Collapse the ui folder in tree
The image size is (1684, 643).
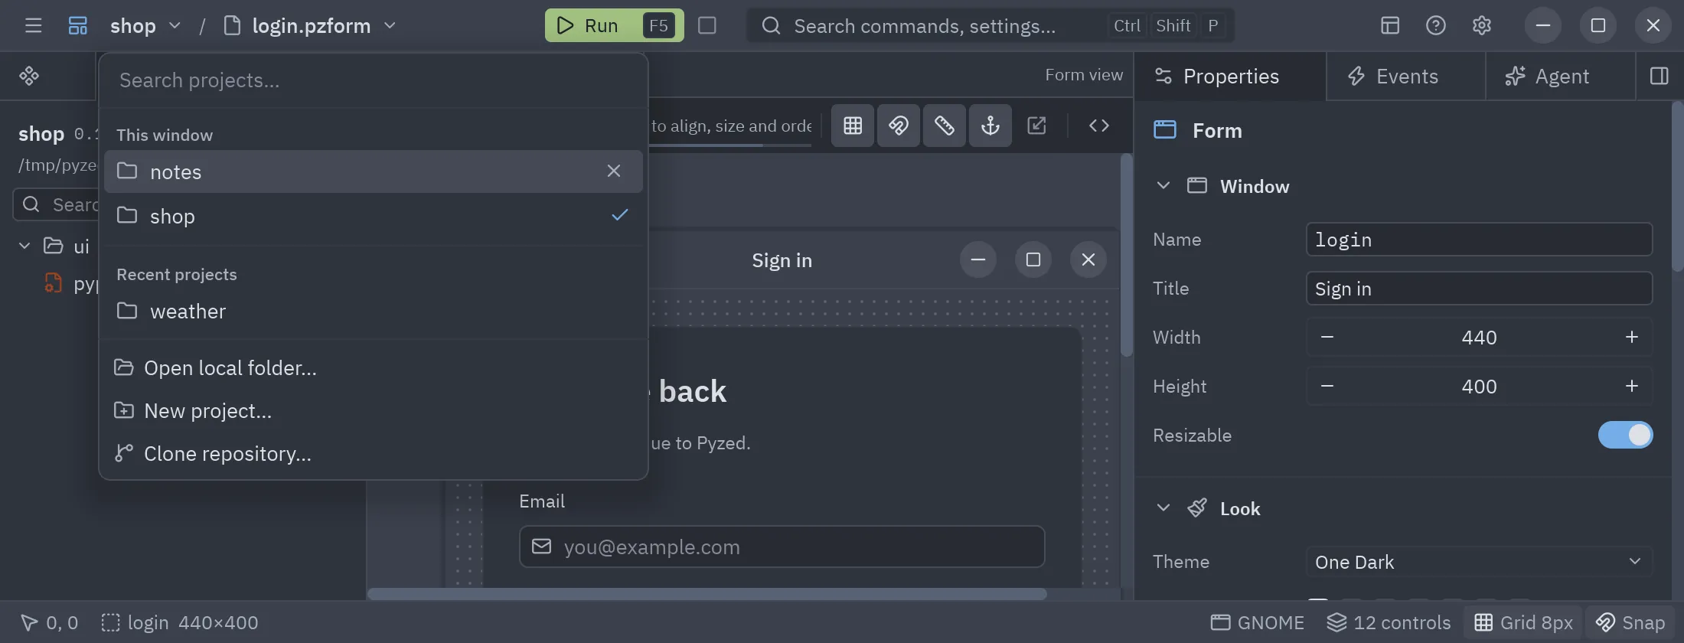[x=24, y=246]
